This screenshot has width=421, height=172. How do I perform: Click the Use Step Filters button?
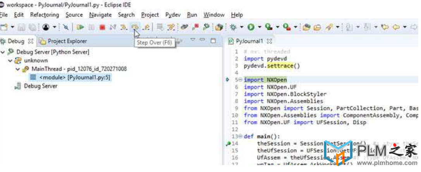tap(171, 27)
